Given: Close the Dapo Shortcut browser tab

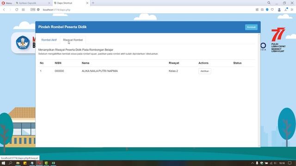Looking at the screenshot, I should (x=87, y=3).
